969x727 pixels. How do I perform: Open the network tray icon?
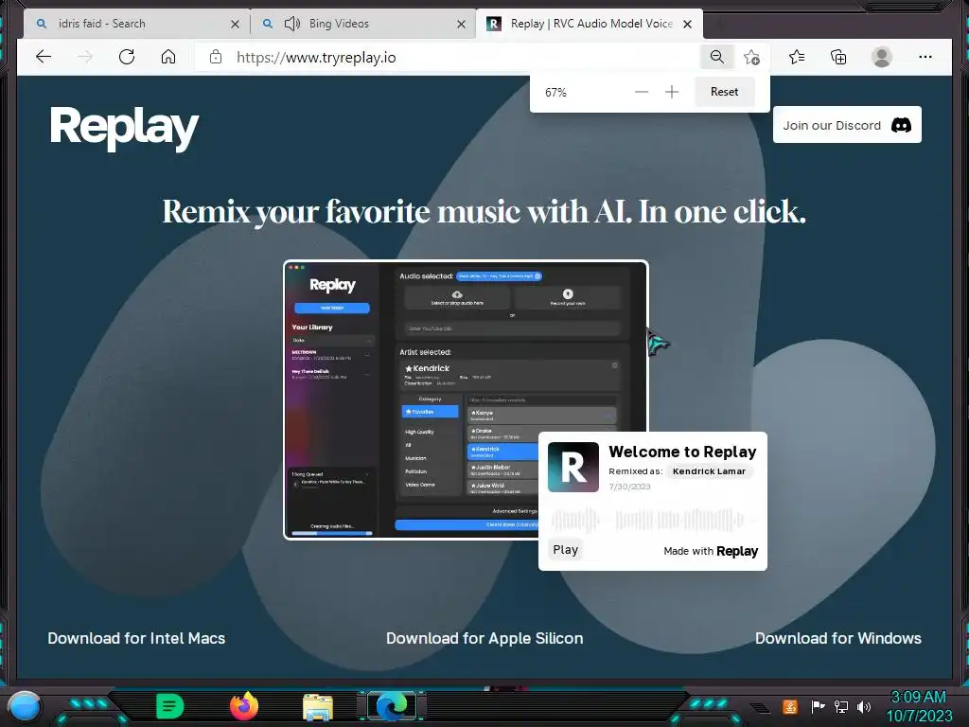coord(841,706)
